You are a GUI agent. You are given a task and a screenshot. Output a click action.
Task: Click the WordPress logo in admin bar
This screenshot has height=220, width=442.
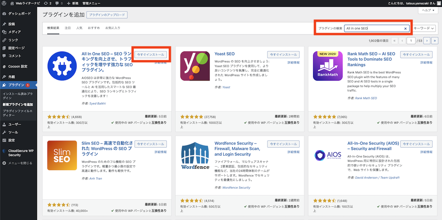click(4, 3)
